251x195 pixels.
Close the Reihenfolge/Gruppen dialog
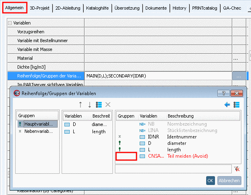(x=237, y=93)
